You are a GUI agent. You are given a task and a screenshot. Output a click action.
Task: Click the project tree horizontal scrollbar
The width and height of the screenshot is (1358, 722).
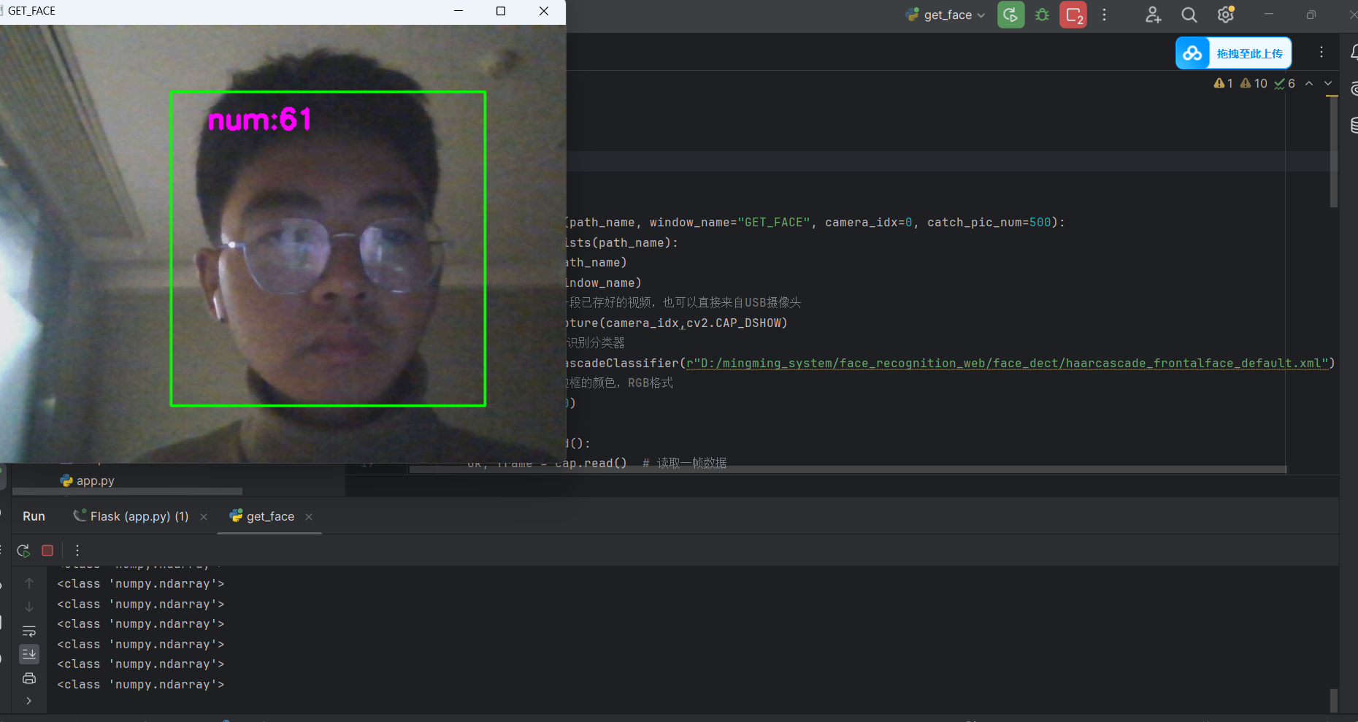127,491
